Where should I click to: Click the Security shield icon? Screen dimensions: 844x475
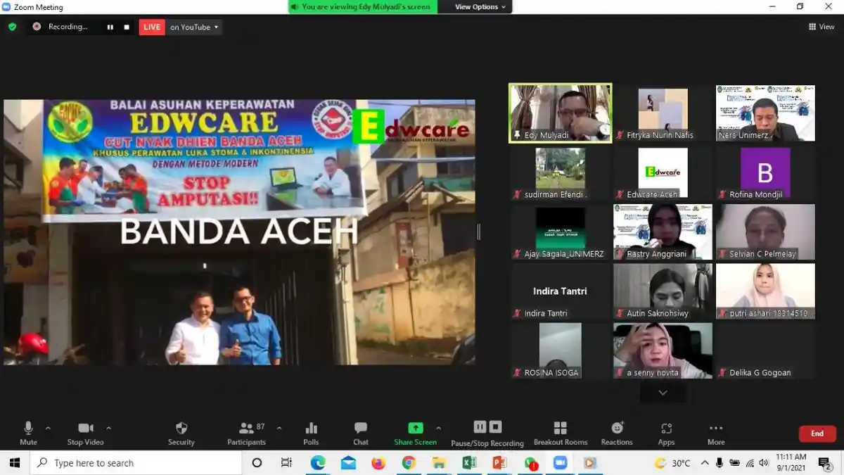[181, 428]
